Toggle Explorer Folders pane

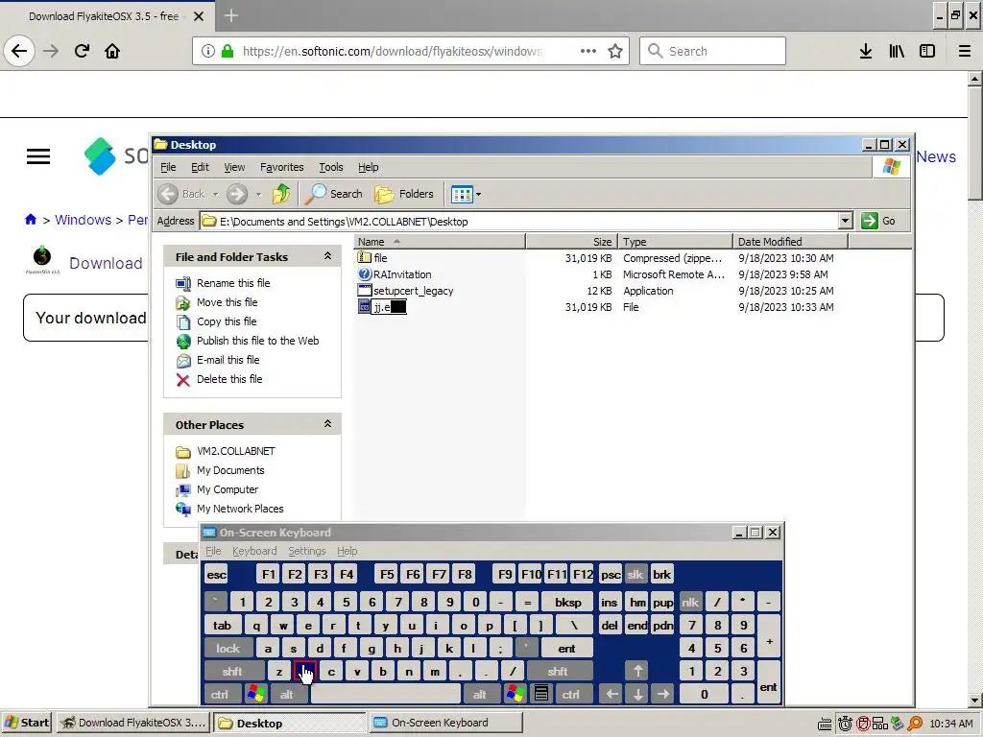pos(404,194)
